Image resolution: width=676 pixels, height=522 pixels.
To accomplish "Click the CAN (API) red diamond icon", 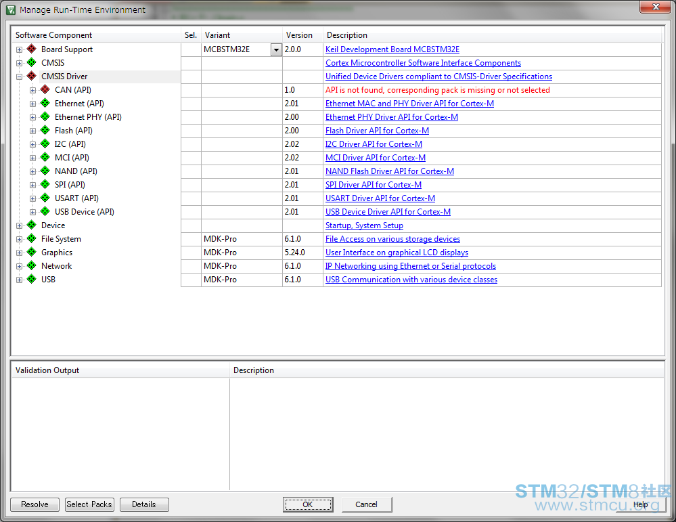I will 45,89.
